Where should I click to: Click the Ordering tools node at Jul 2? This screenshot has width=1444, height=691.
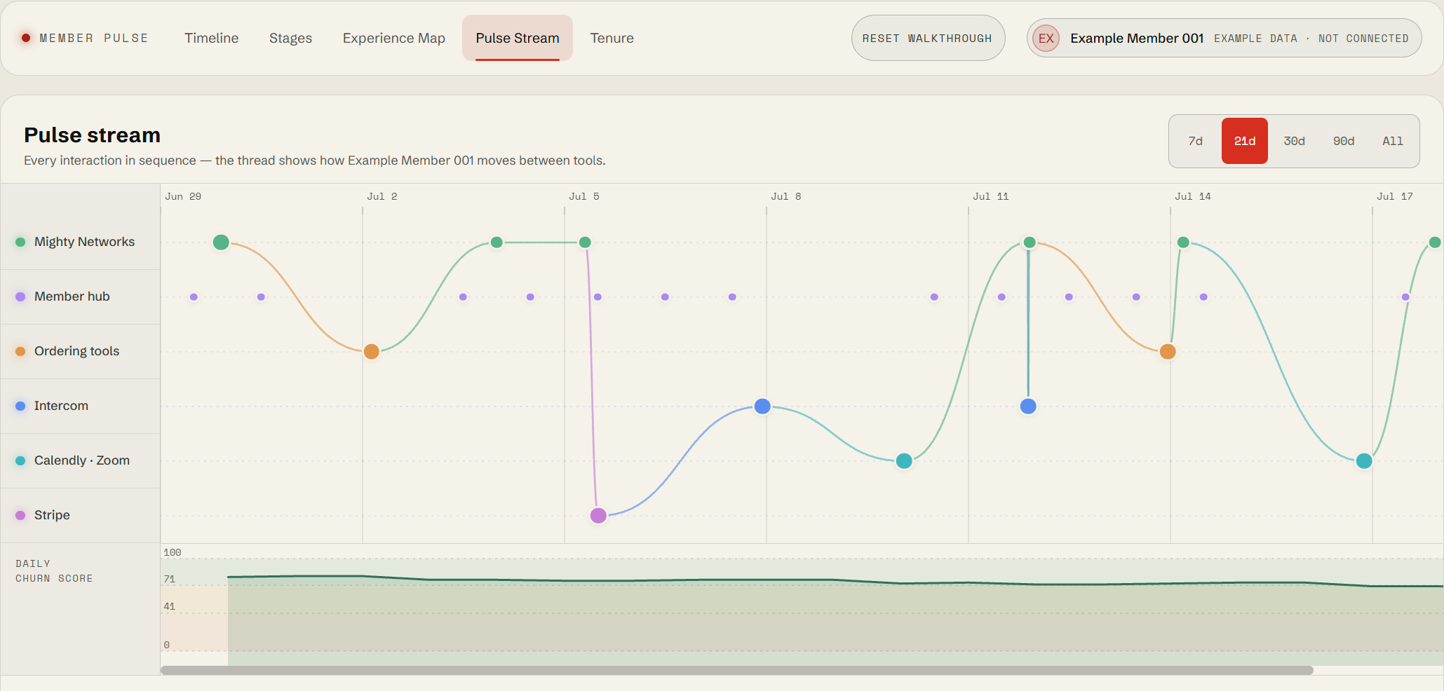372,352
